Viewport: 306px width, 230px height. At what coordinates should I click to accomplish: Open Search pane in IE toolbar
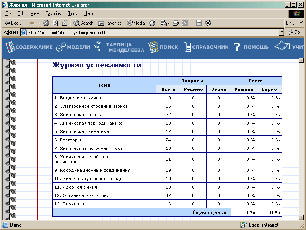coord(83,23)
